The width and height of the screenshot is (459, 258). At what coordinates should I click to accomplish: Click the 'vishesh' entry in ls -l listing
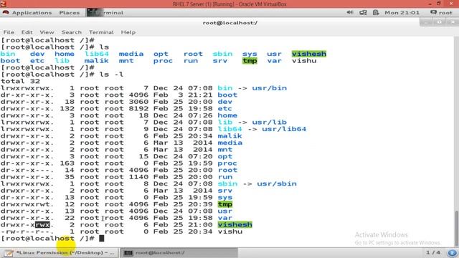pos(235,224)
